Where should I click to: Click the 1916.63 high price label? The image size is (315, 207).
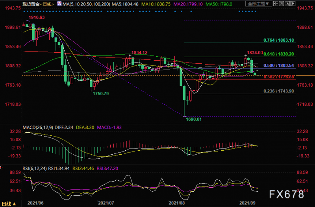coord(37,17)
